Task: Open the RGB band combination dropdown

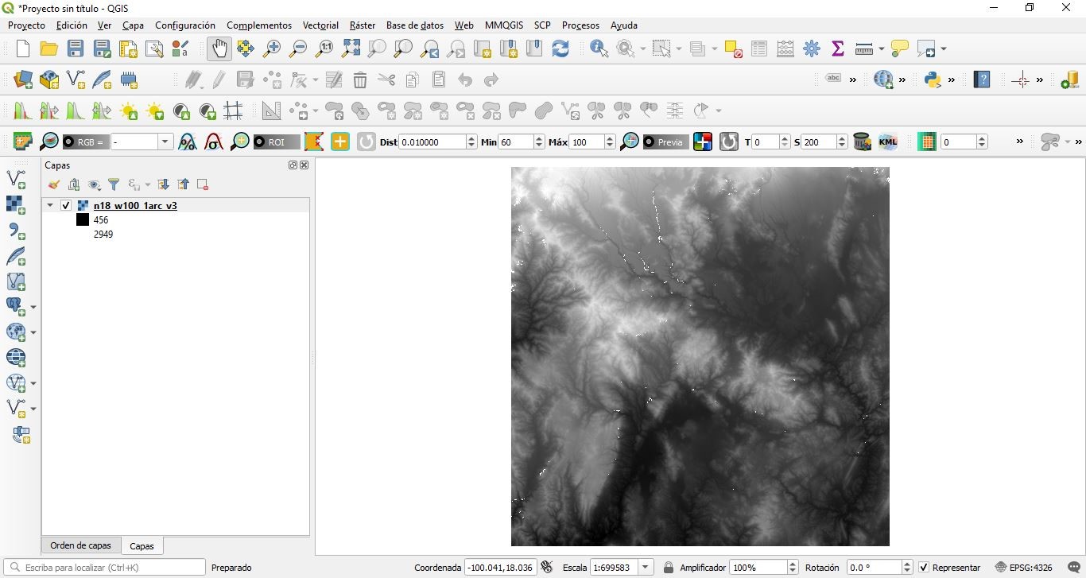Action: (165, 142)
